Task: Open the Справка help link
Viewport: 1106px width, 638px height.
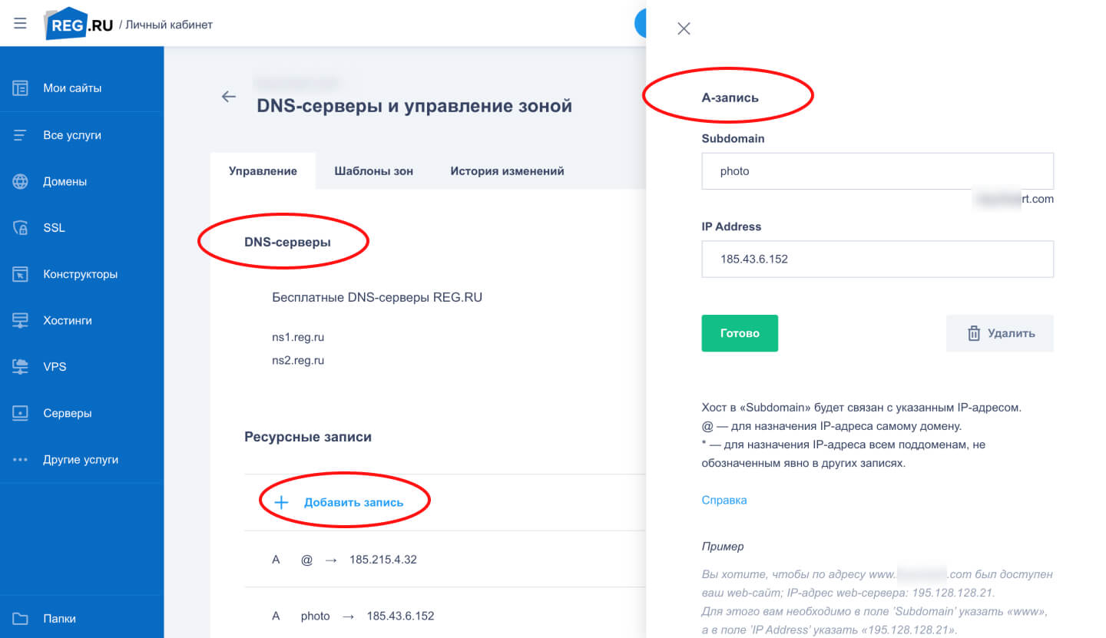Action: tap(724, 500)
